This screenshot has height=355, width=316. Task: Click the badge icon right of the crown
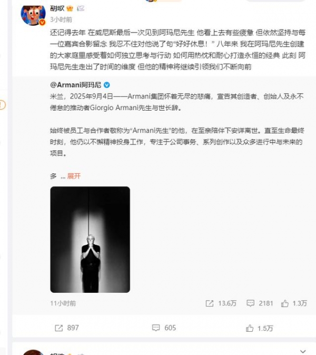pyautogui.click(x=81, y=8)
